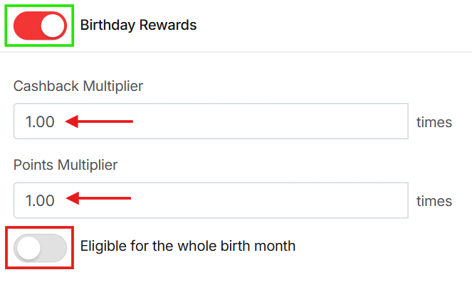
Task: Click "times" next to Cashback Multiplier
Action: [434, 122]
